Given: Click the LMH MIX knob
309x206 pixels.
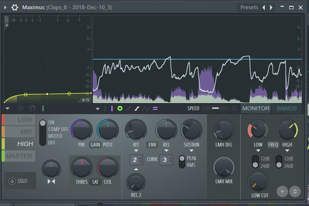Looking at the screenshot, I should coord(224,167).
